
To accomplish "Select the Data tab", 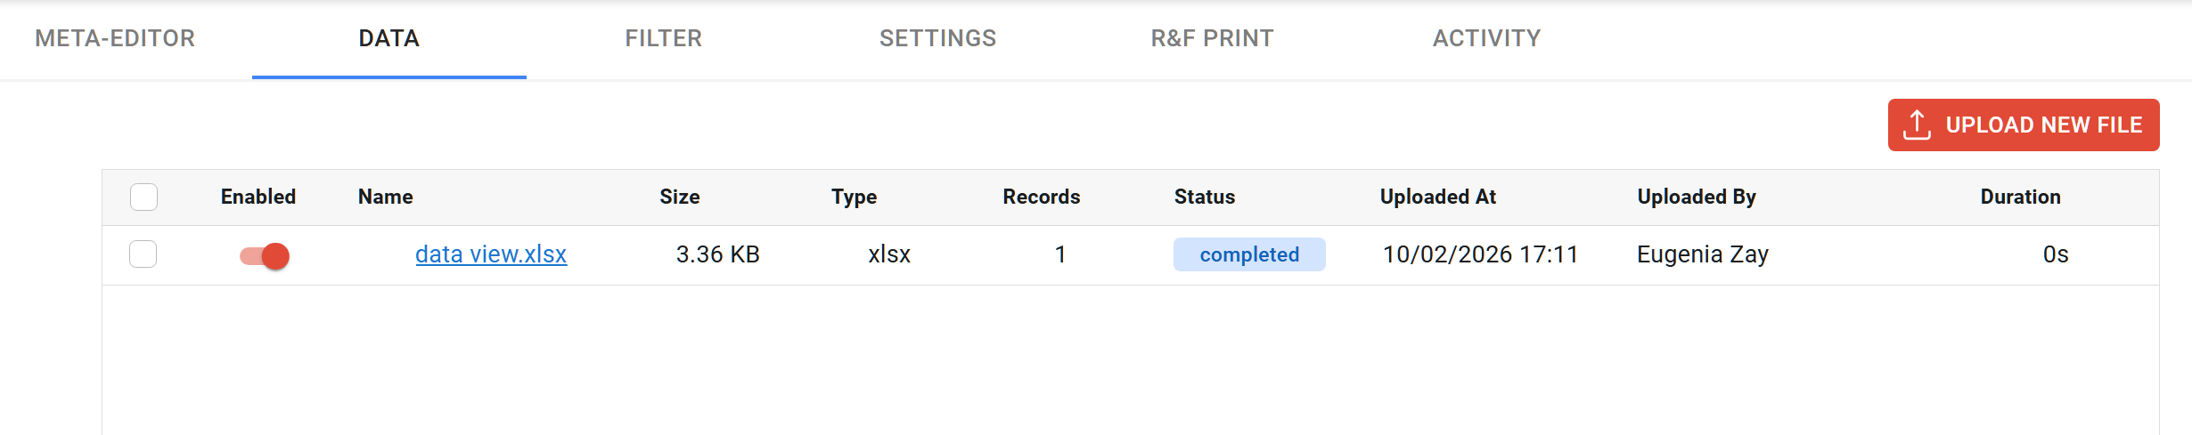I will point(389,38).
